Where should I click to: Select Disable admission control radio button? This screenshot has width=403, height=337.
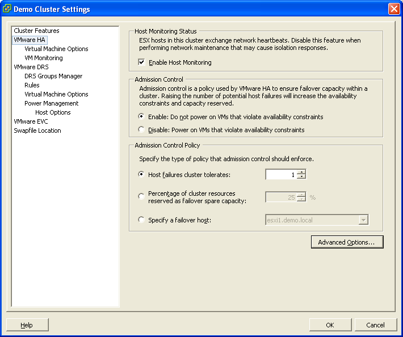(141, 129)
